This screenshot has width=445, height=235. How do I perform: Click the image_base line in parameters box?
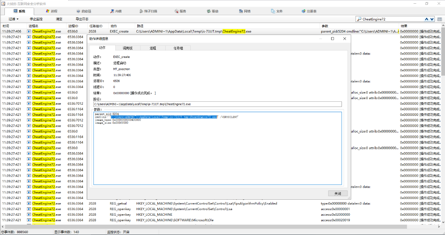pyautogui.click(x=118, y=120)
